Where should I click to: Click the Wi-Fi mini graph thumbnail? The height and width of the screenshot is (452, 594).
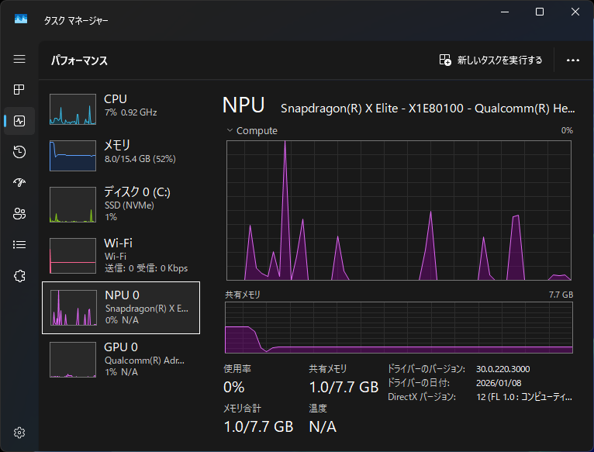click(x=73, y=256)
